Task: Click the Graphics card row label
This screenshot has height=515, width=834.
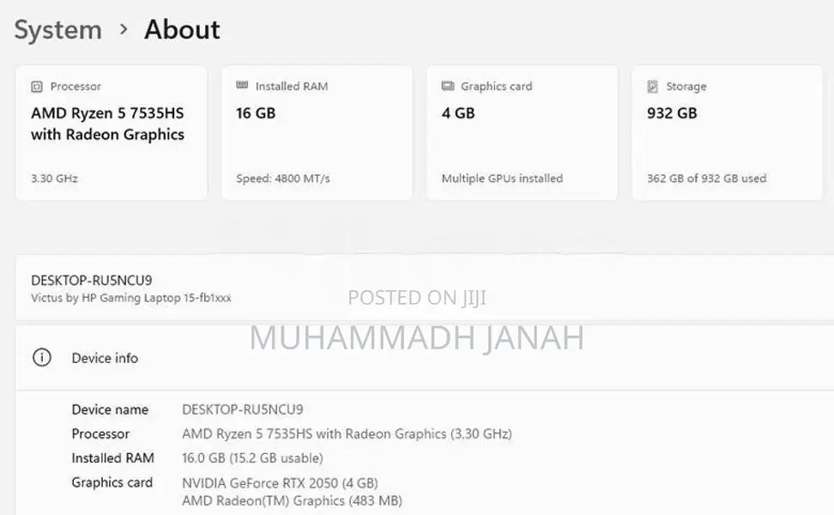Action: 112,482
